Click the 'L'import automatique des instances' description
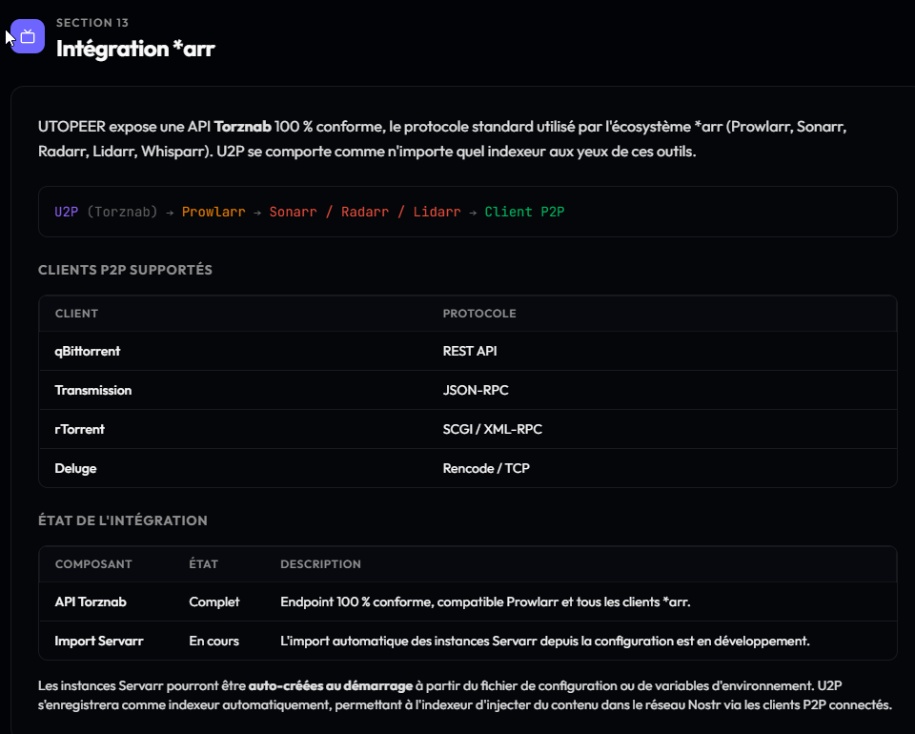Screen dimensions: 915x734 pos(545,642)
